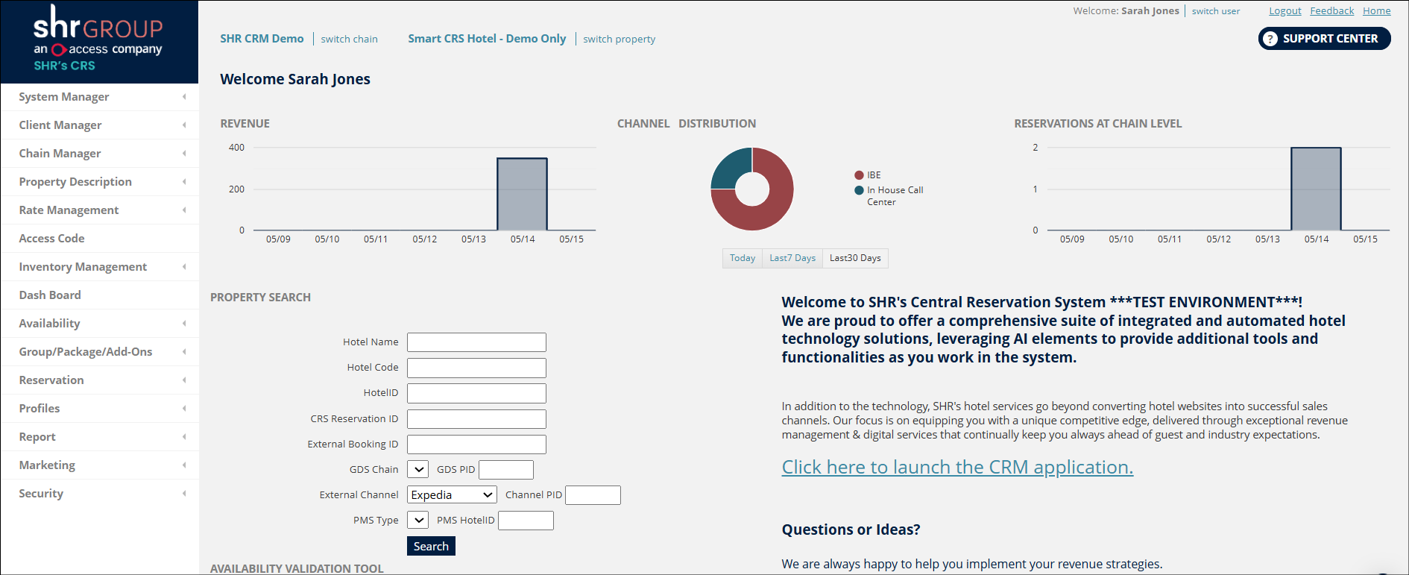Screen dimensions: 1409x575
Task: Open Inventory Management menu
Action: pyautogui.click(x=100, y=267)
